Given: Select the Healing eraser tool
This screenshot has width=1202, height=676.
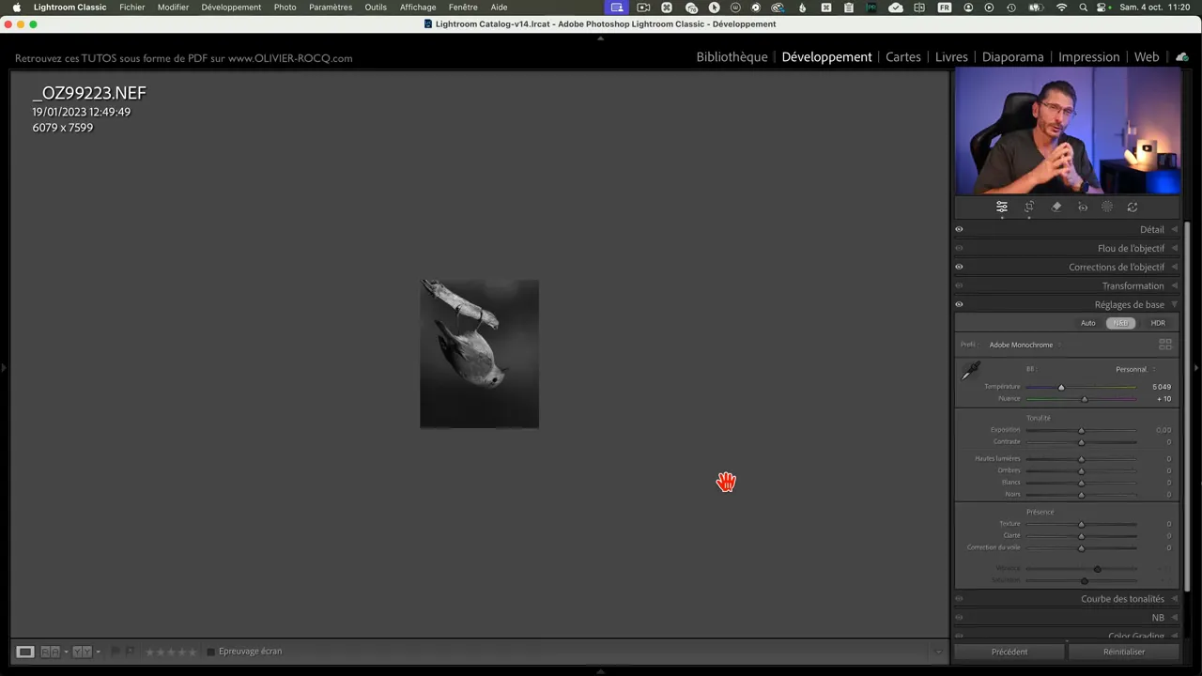Looking at the screenshot, I should click(1056, 207).
